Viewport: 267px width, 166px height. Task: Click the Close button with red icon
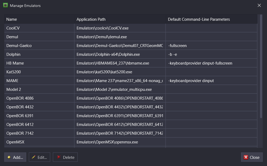(252, 157)
